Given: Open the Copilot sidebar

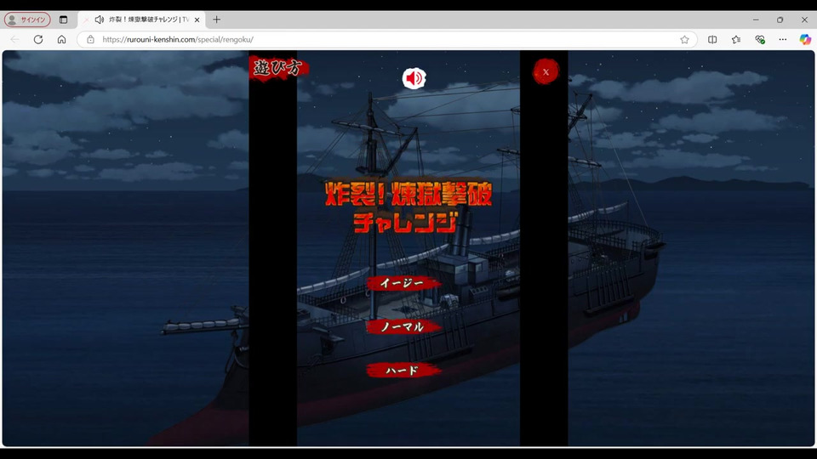Looking at the screenshot, I should 805,40.
